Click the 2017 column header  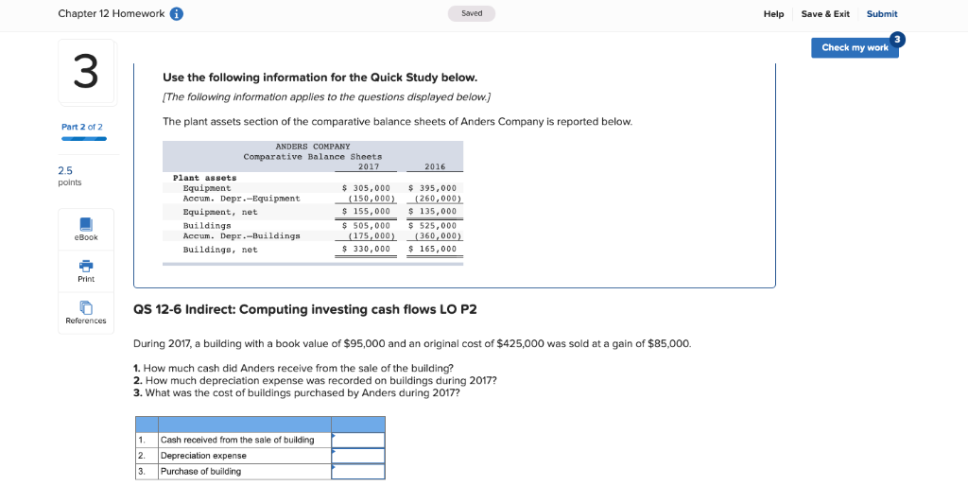click(x=369, y=166)
